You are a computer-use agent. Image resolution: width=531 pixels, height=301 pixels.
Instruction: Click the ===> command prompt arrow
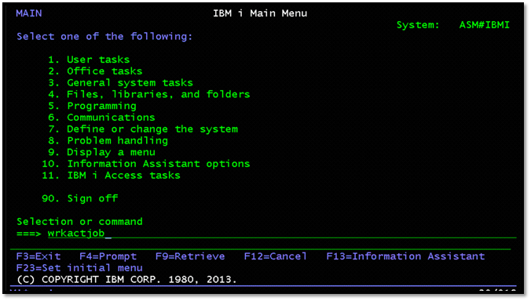pos(29,234)
